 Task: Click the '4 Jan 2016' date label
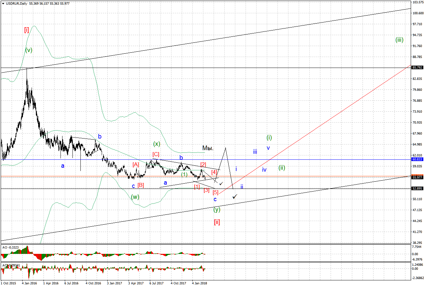pyautogui.click(x=29, y=284)
